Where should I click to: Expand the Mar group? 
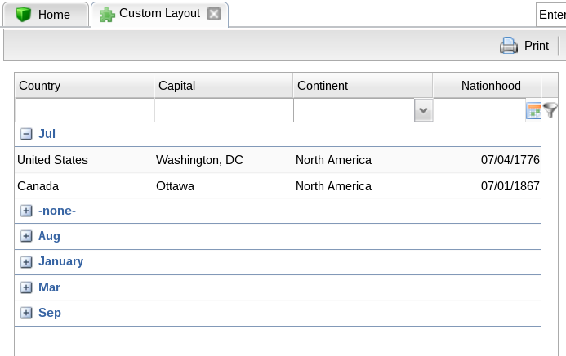[26, 287]
